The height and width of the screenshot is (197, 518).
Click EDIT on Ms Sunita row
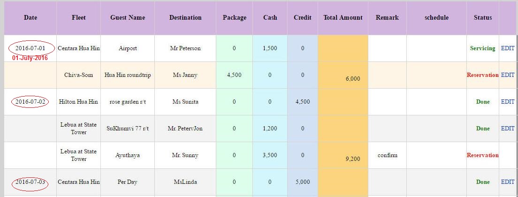pos(508,102)
